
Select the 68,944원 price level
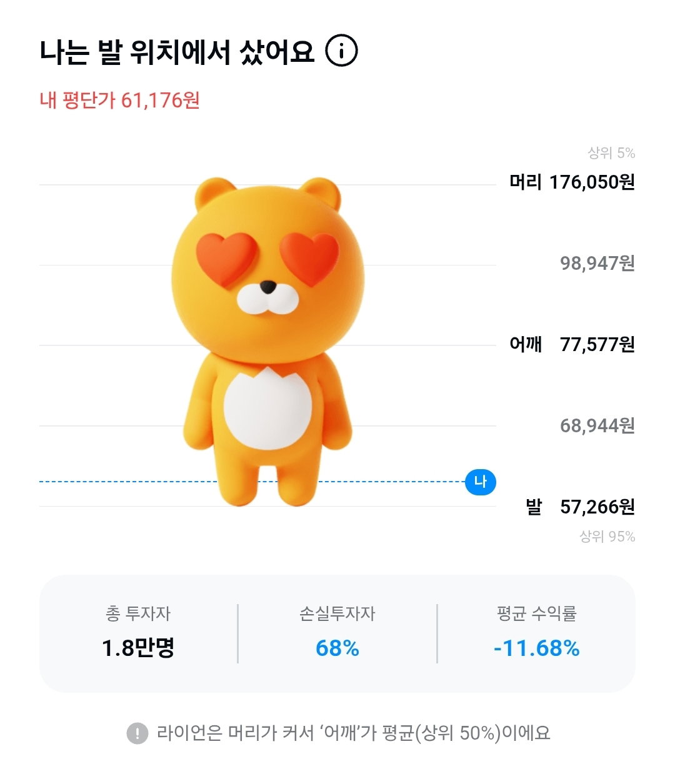[x=597, y=426]
